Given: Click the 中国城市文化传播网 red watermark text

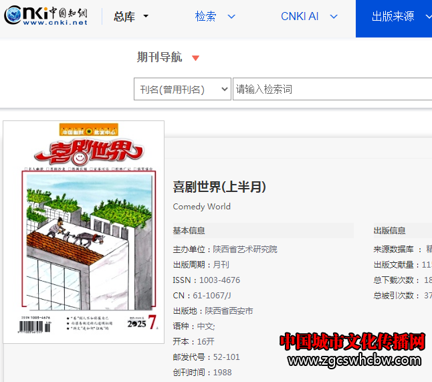Looking at the screenshot, I should coord(352,342).
